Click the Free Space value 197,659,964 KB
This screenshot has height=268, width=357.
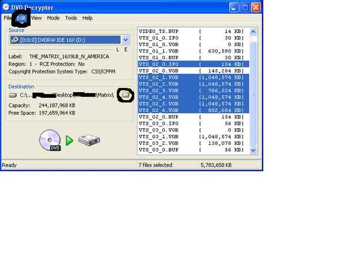[x=57, y=113]
